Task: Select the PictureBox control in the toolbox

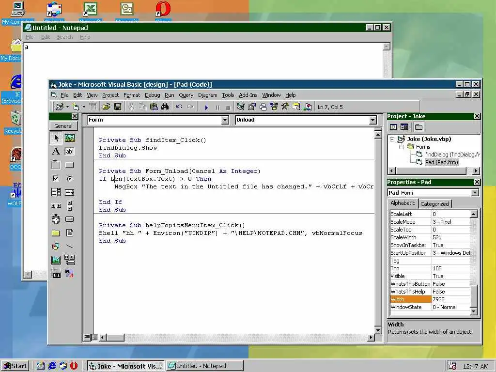Action: point(70,138)
